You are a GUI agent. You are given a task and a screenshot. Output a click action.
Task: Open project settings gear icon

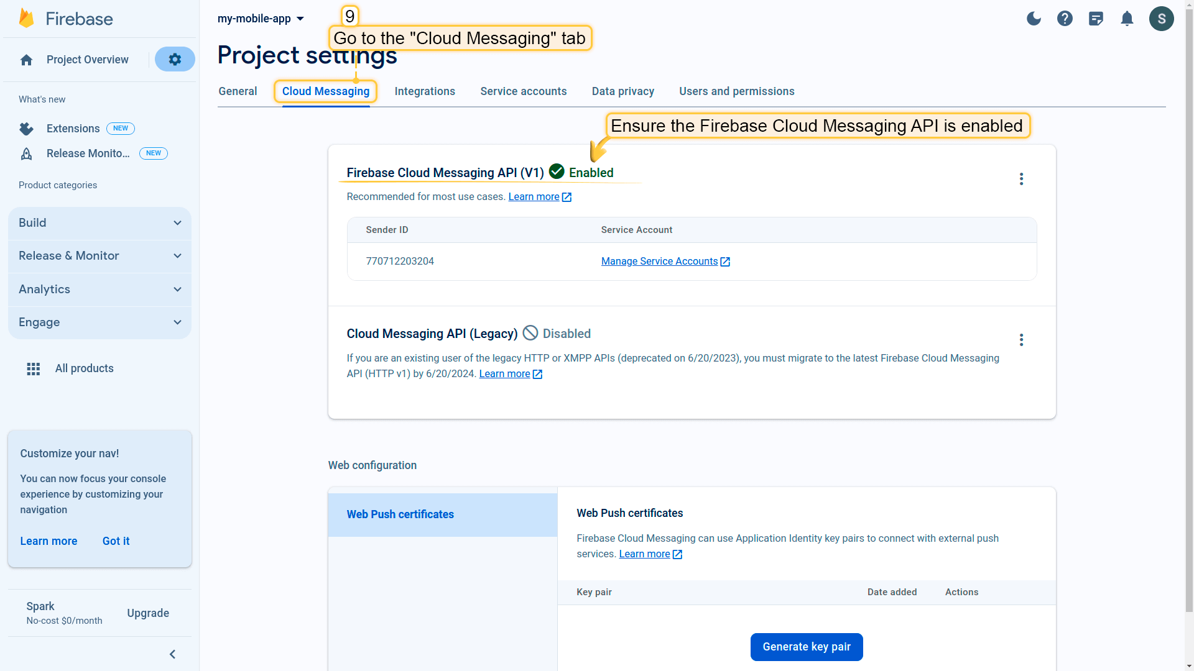[175, 59]
